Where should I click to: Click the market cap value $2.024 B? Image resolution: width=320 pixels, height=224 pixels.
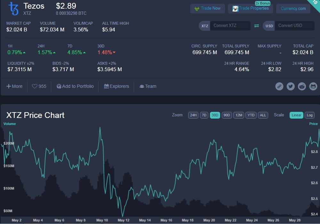point(17,29)
